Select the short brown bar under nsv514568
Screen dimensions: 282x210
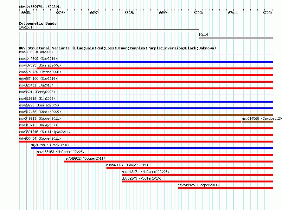258,122
